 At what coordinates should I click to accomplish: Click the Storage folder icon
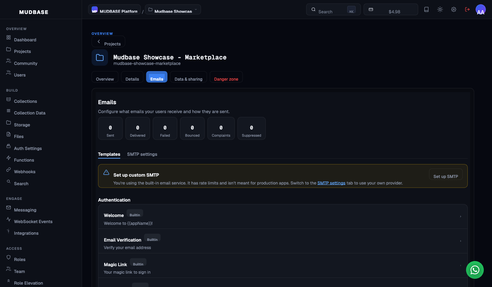pos(9,123)
